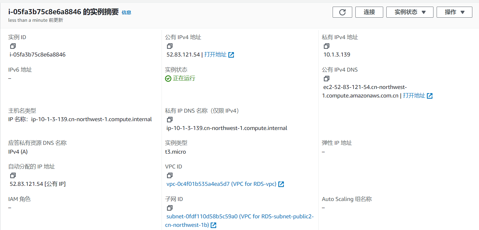Viewport: 479px width, 230px height.
Task: Click external-link icon beside public IPv4 打开地址
Action: coord(231,55)
